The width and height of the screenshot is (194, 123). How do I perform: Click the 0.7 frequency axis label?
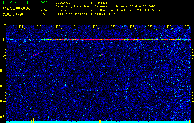(x=2, y=102)
